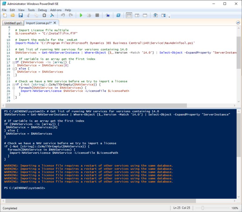Stop operation square icon
The image size is (242, 212).
tap(97, 15)
